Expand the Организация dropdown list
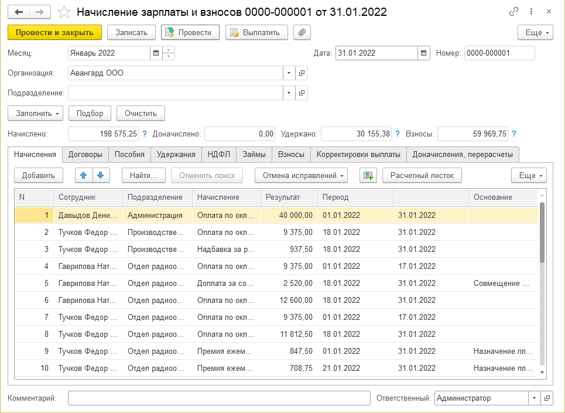 click(x=289, y=73)
